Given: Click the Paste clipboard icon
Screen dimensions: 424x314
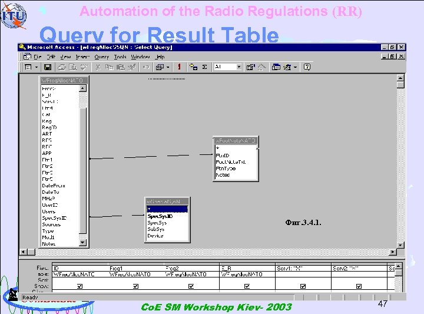Looking at the screenshot, I should (x=120, y=67).
